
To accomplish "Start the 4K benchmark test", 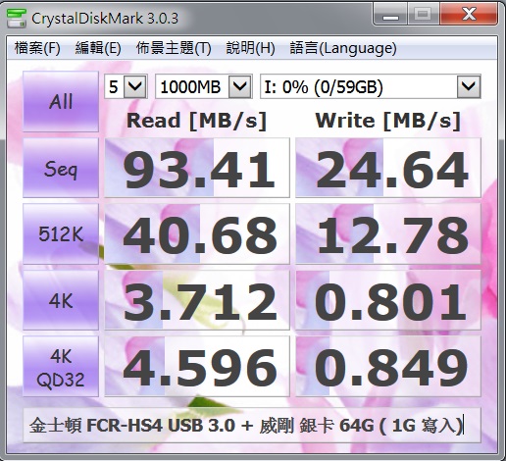I will pos(61,300).
